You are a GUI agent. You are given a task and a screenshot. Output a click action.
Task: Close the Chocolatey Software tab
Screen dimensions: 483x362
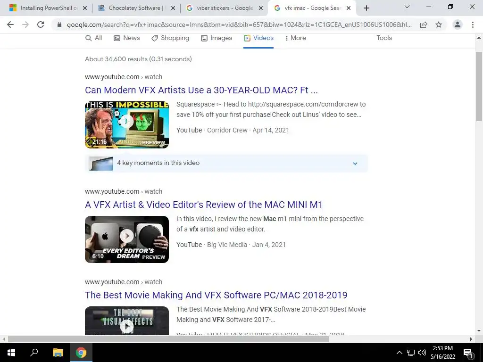click(173, 8)
